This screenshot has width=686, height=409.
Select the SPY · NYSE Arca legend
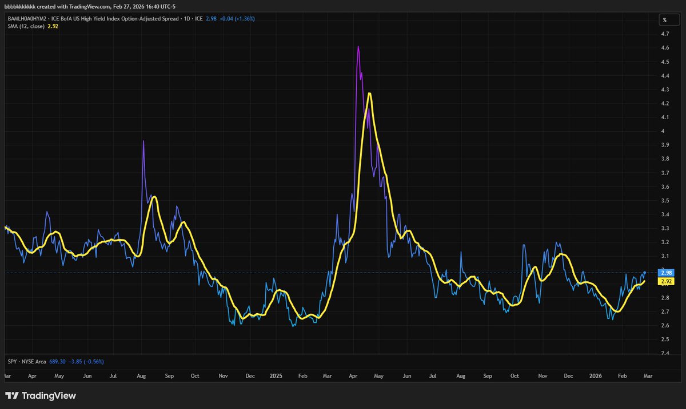(26, 362)
